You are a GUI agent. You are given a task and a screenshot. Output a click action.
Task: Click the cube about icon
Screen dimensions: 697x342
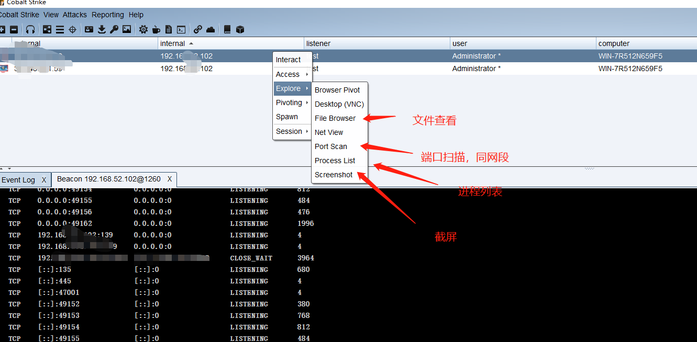[x=240, y=29]
